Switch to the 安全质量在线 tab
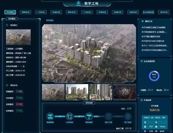Viewport: 173px width, 133px height. [x=148, y=12]
